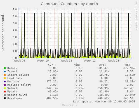Viewport: 139px width, 108px height.
Task: Click Update multi current value 1.11m
Action: tap(54, 95)
